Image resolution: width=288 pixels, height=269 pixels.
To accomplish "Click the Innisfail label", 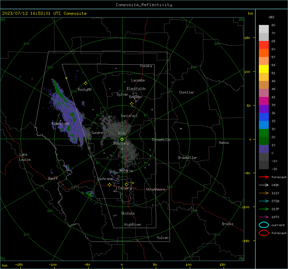I will (x=129, y=116).
